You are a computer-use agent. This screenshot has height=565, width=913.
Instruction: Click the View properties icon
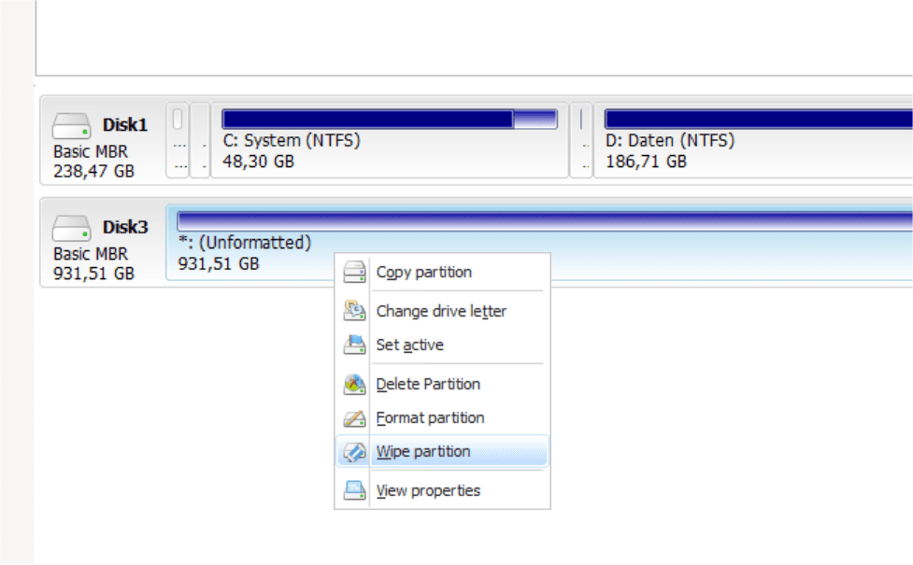point(354,491)
